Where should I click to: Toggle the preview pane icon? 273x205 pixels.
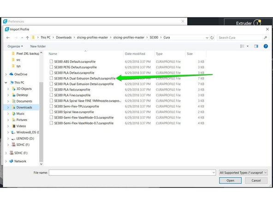point(256,46)
